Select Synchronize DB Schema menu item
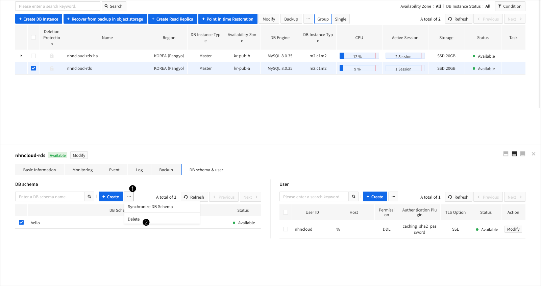This screenshot has width=541, height=286. coord(162,207)
